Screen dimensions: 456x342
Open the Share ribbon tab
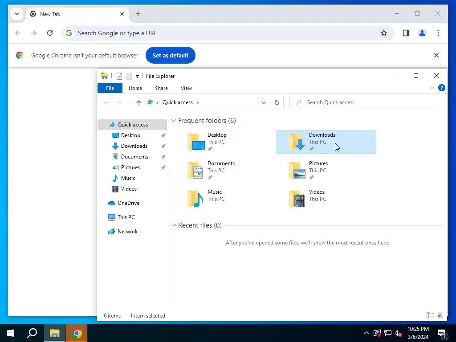tap(161, 88)
